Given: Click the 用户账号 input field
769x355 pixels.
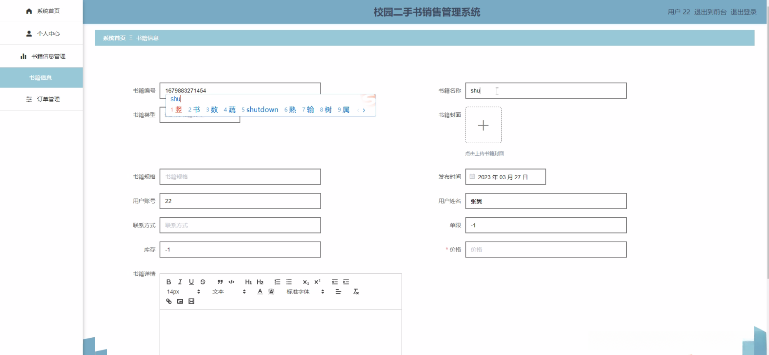Looking at the screenshot, I should pyautogui.click(x=240, y=201).
